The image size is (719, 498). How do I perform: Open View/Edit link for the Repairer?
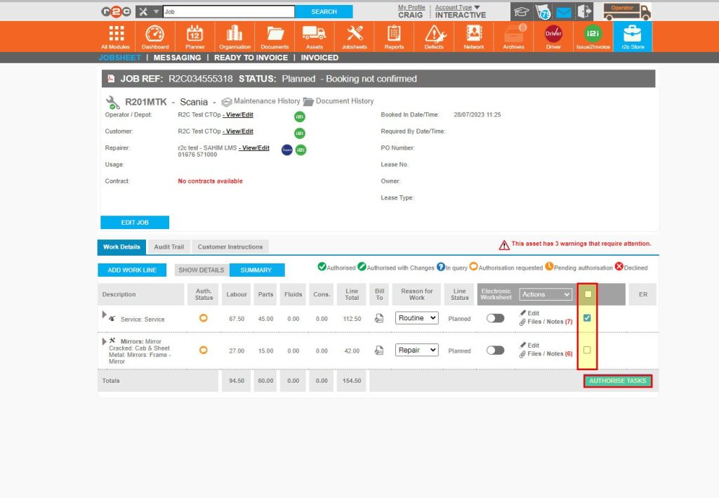[x=253, y=147]
